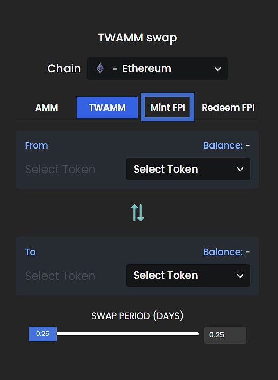278x380 pixels.
Task: Click the Ethereum logo icon
Action: tap(100, 68)
